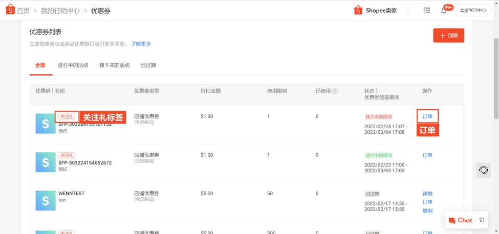Go to 我的行销中心 breadcrumb

[60, 11]
